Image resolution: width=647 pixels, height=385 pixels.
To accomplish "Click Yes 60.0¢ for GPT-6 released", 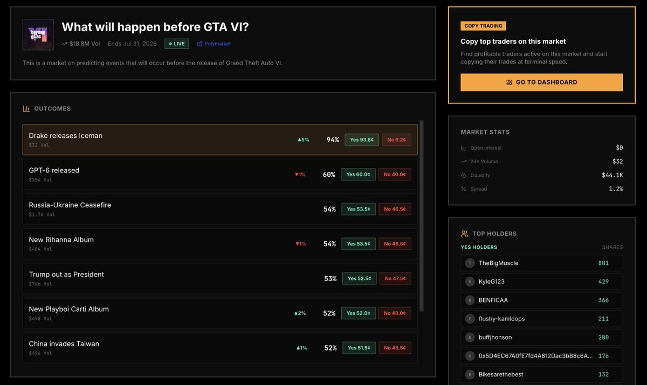I will [x=358, y=174].
